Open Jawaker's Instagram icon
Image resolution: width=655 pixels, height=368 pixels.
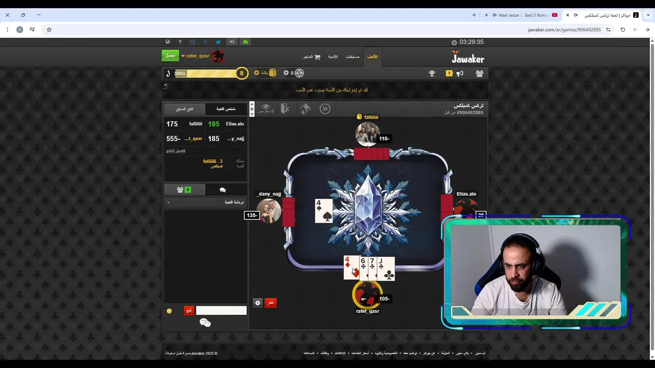pos(192,42)
